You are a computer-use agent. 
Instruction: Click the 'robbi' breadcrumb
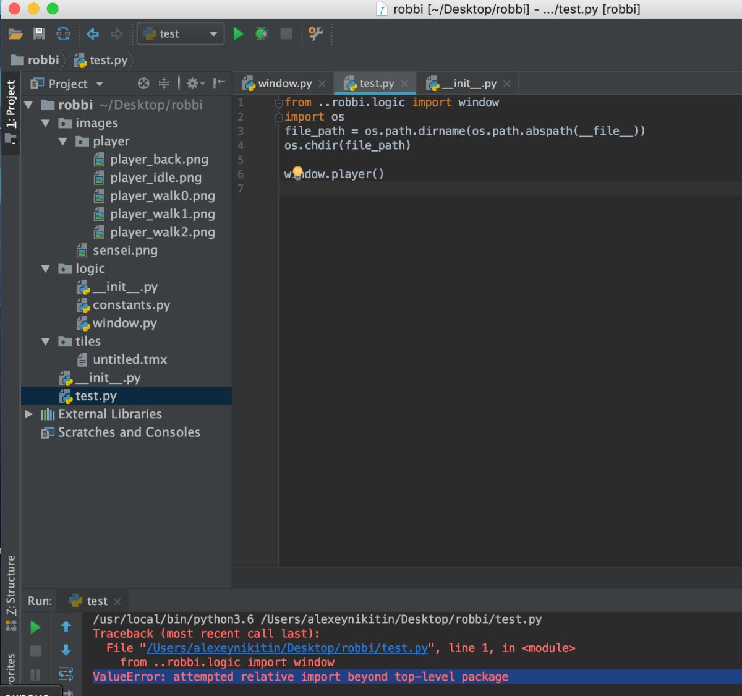click(36, 60)
